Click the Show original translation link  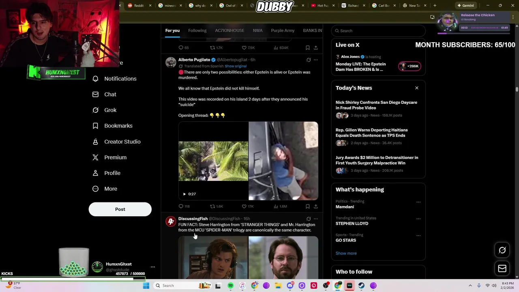236,66
